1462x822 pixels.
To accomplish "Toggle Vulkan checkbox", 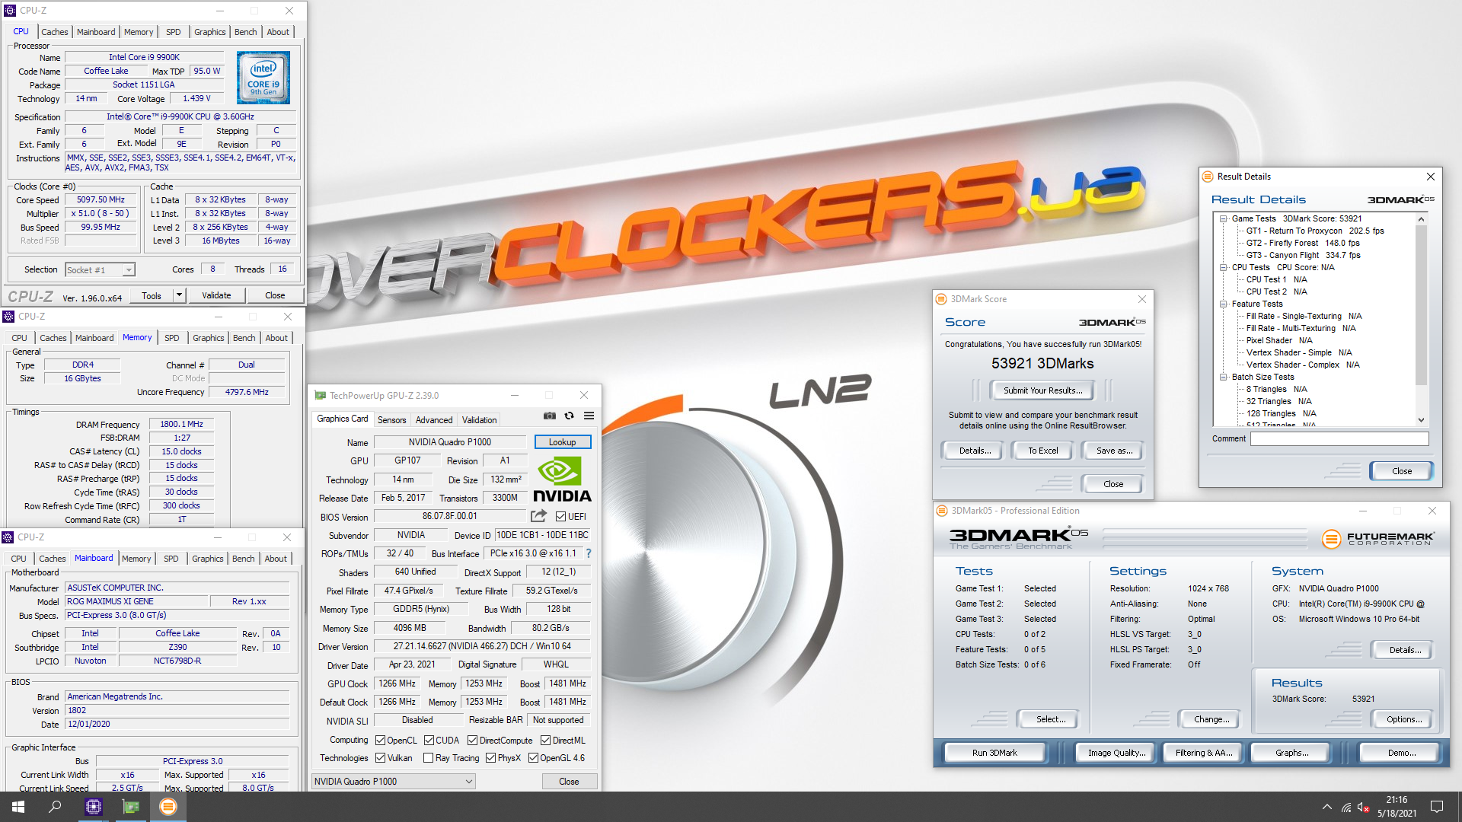I will [380, 758].
